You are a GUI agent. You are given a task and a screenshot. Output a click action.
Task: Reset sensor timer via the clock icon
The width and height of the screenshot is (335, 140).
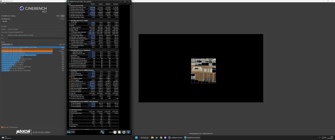point(115,132)
